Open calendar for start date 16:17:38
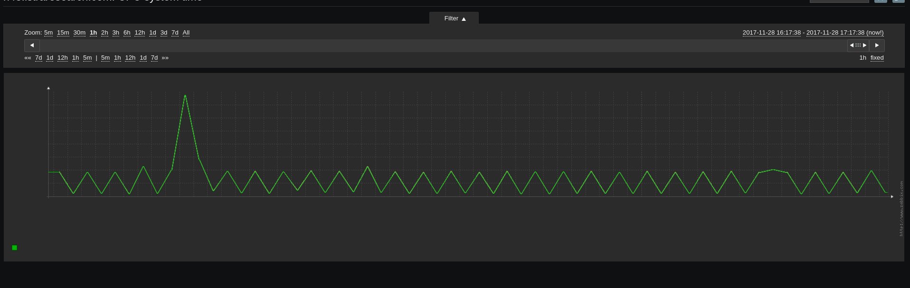The image size is (910, 288). coord(771,33)
